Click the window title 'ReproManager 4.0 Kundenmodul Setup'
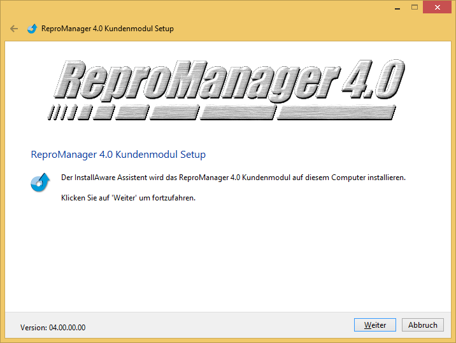Image resolution: width=456 pixels, height=343 pixels. pyautogui.click(x=107, y=29)
